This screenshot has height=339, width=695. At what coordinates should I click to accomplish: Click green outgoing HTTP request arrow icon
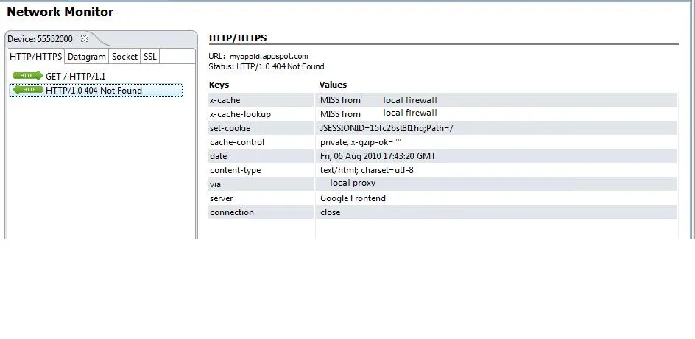(x=27, y=76)
